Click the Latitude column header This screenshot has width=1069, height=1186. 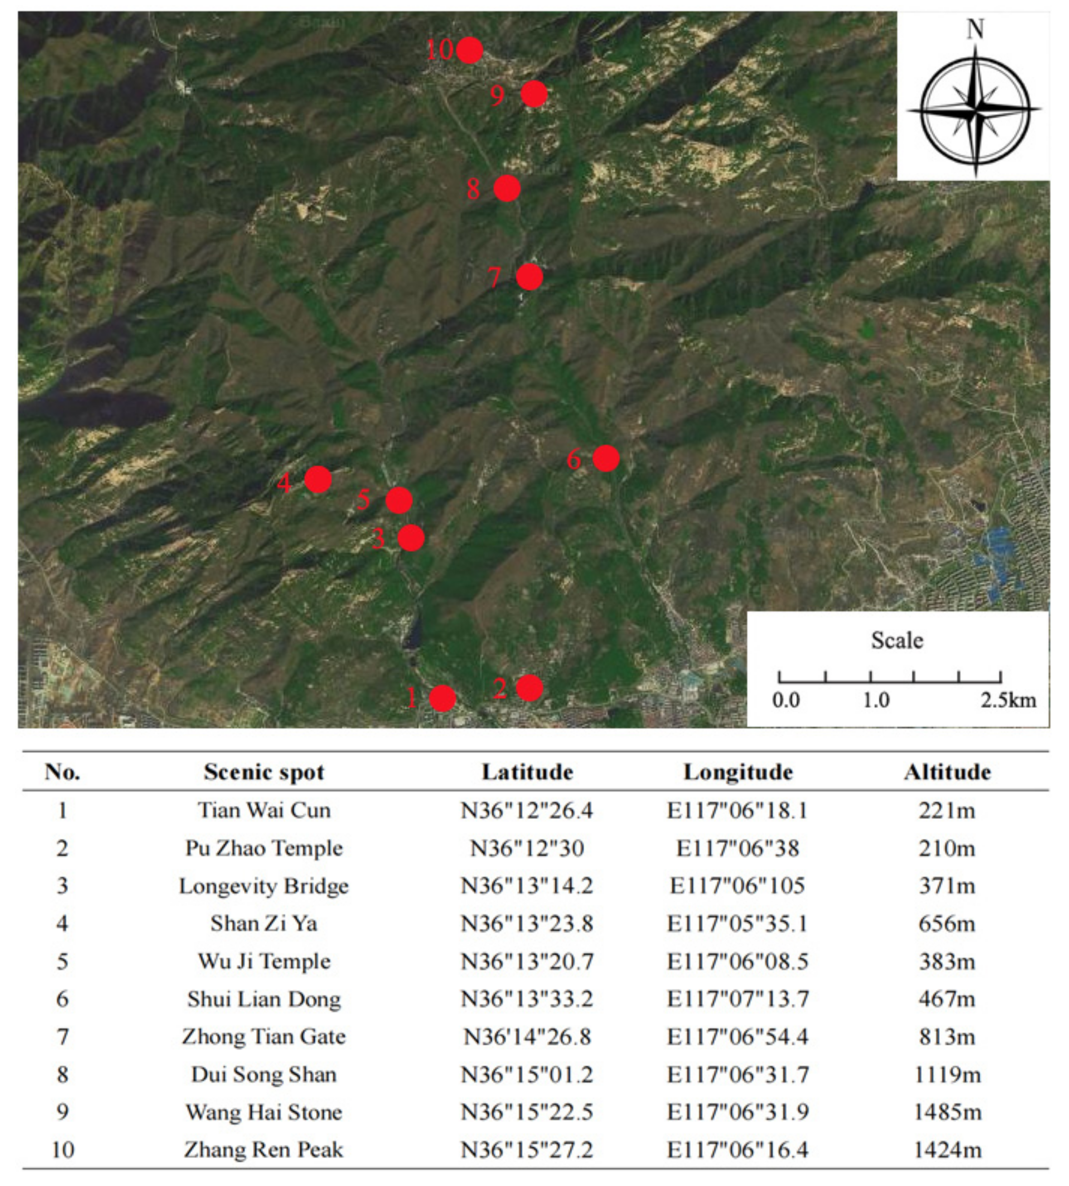[527, 772]
